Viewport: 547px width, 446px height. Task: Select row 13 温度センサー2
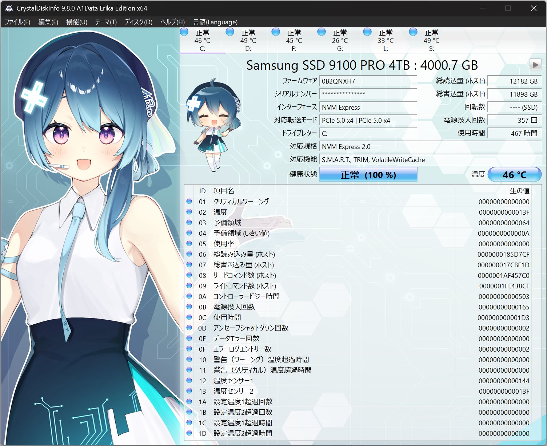coord(358,391)
